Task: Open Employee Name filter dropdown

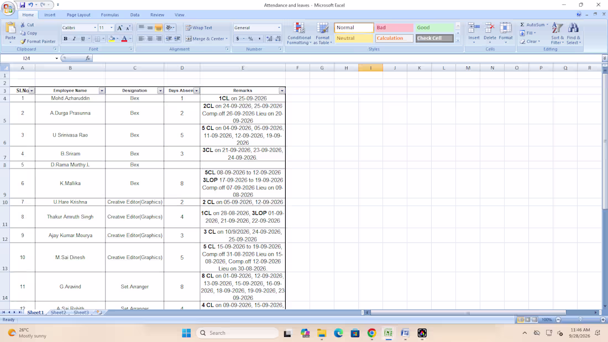Action: point(102,91)
